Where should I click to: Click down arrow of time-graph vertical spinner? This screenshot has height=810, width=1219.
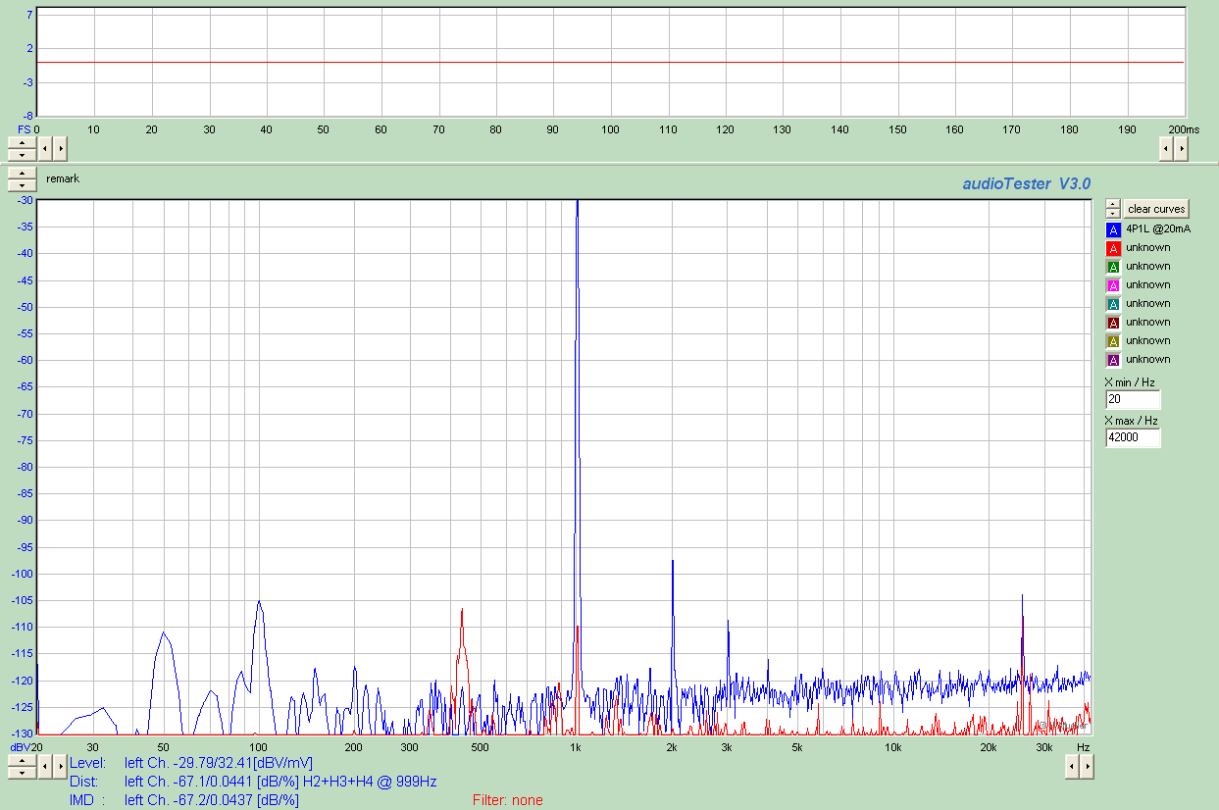pyautogui.click(x=21, y=154)
